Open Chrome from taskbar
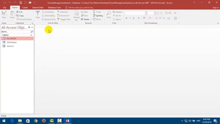 36,121
